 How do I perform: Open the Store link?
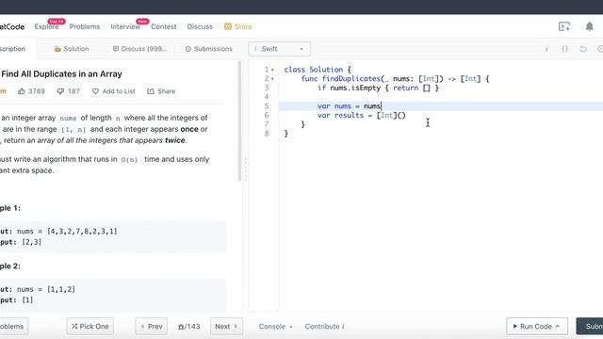pos(238,26)
